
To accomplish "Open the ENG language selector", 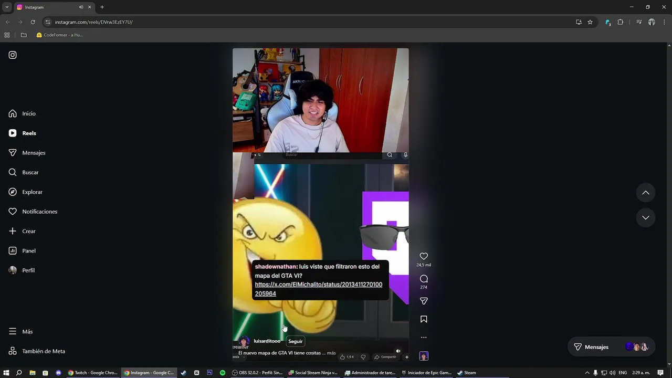I will click(623, 373).
